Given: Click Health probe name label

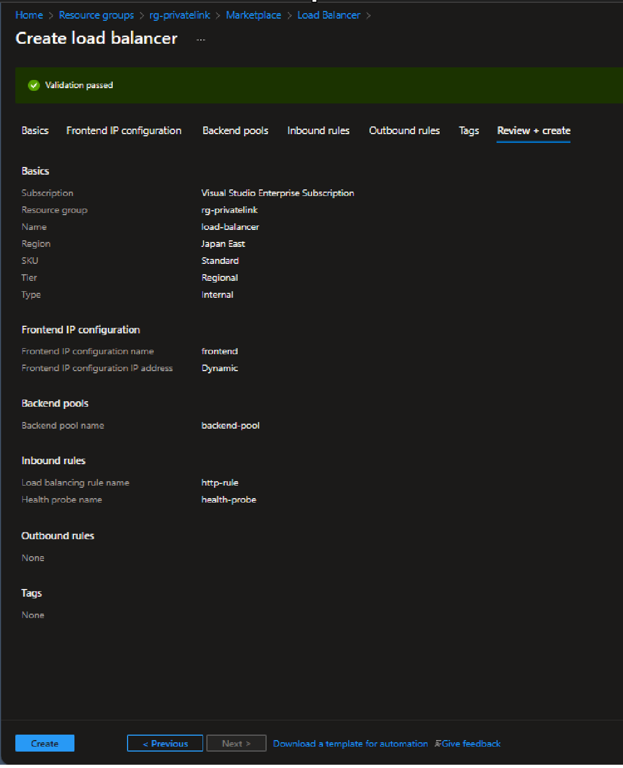Looking at the screenshot, I should click(x=62, y=500).
